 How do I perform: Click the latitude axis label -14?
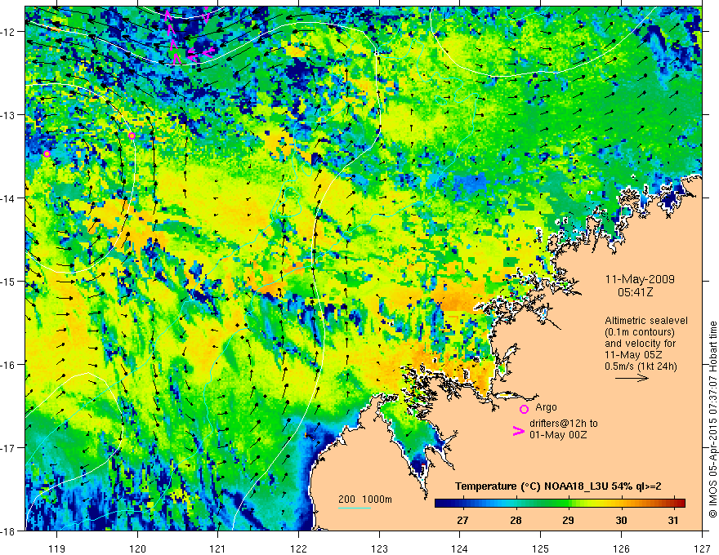[9, 198]
